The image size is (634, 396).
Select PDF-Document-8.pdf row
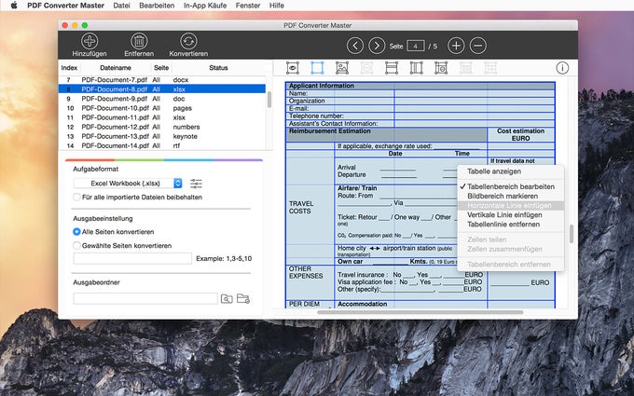click(162, 89)
